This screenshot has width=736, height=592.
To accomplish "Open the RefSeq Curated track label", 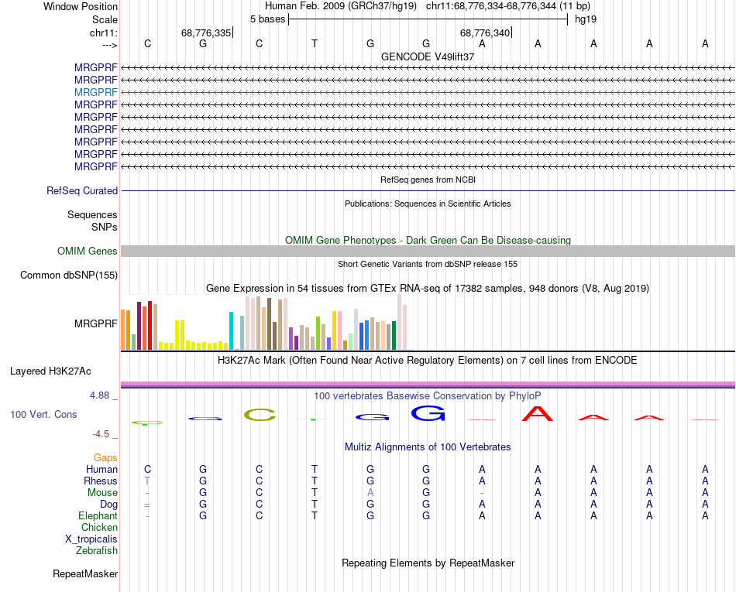I will (82, 191).
